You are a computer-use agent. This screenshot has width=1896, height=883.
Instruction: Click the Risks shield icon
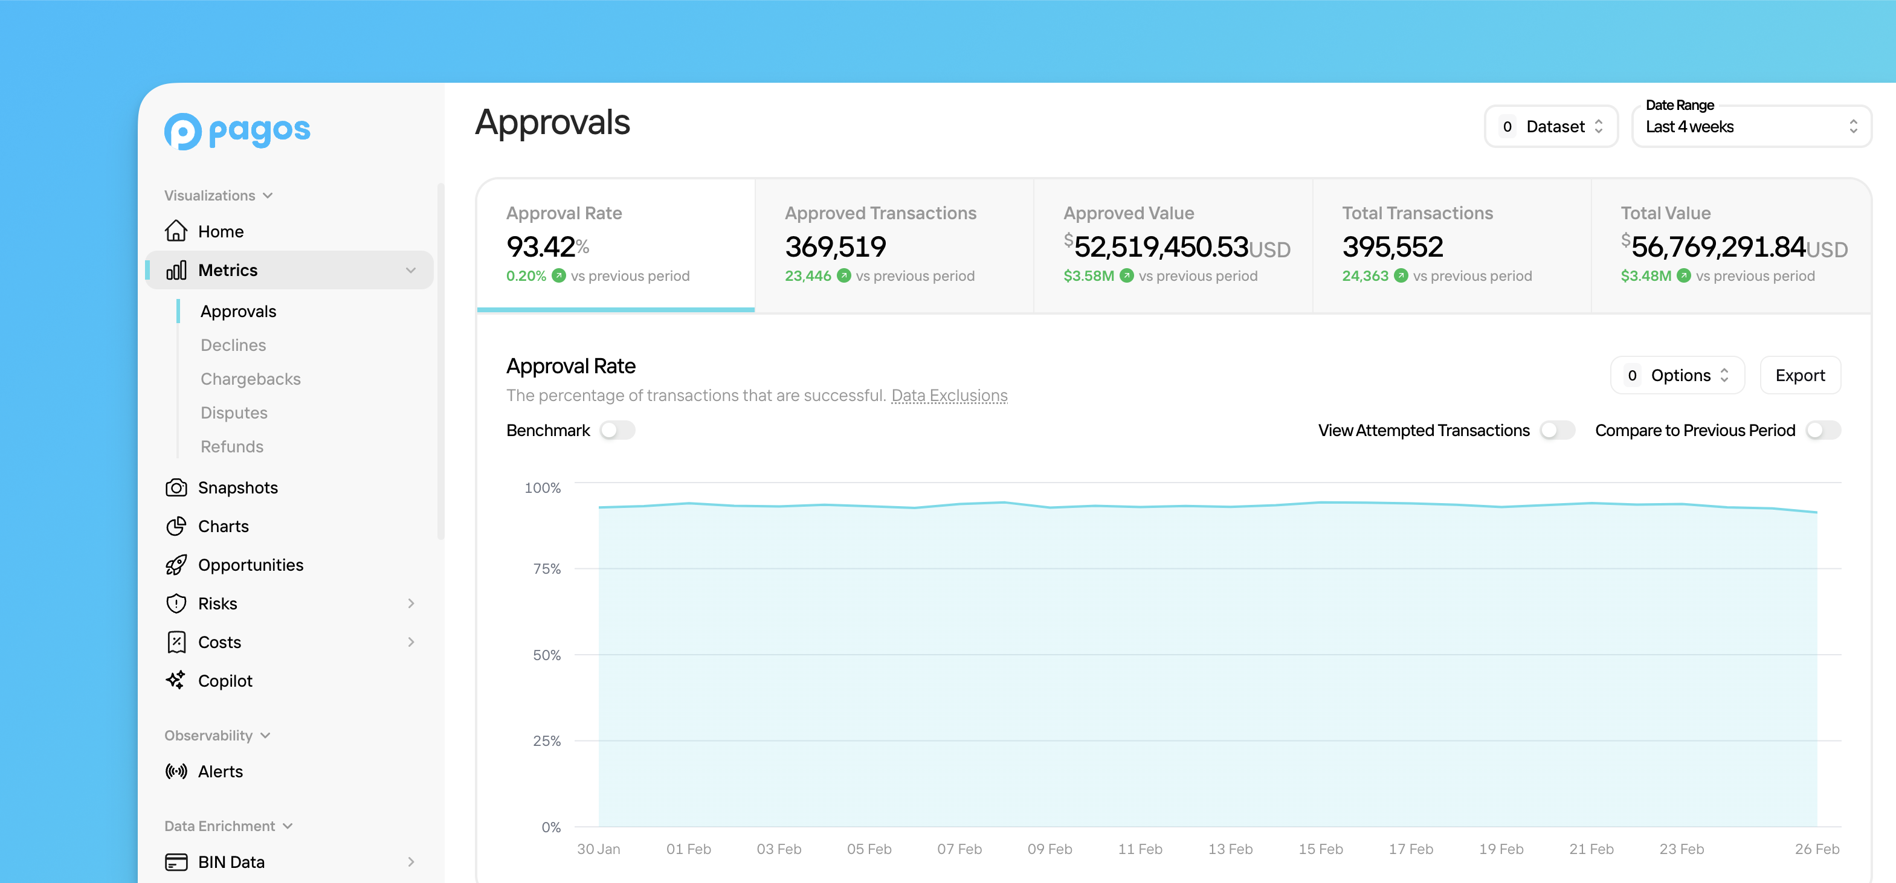click(x=176, y=603)
